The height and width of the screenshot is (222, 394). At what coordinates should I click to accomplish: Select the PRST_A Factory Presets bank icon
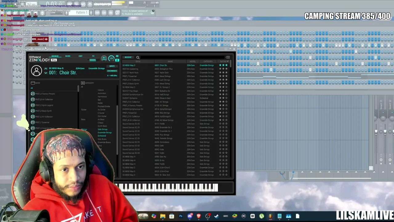tap(33, 94)
